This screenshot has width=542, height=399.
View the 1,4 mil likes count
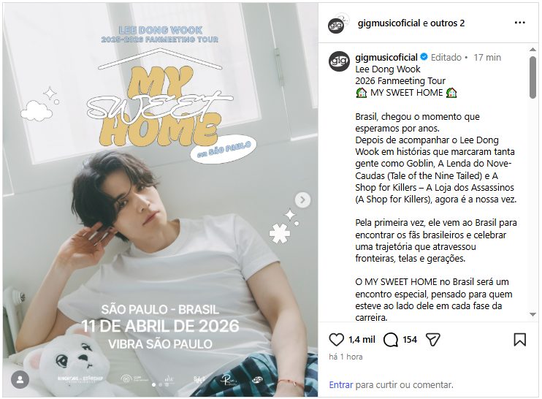362,340
